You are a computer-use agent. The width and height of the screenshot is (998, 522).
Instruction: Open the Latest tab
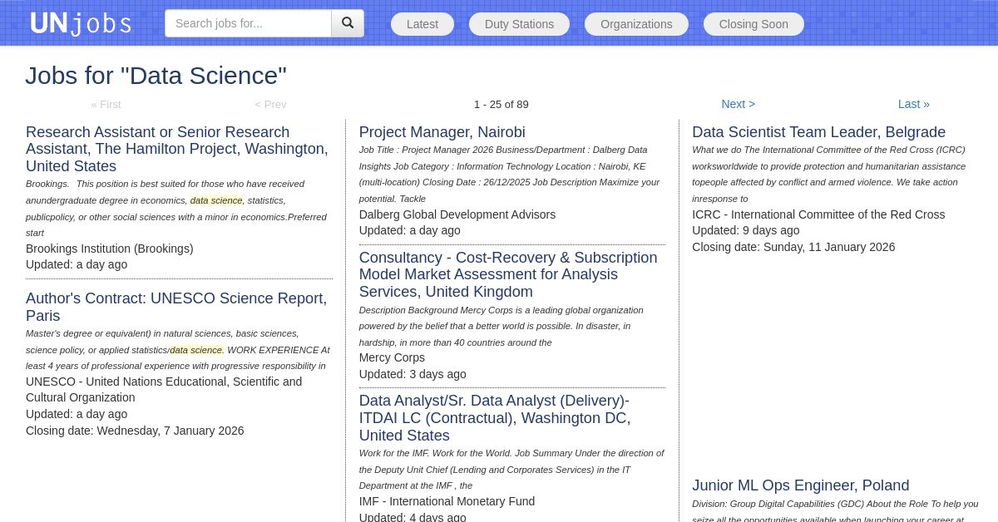click(422, 24)
